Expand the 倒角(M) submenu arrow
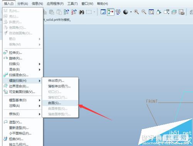Screen dimensions: 193x146 [39, 45]
